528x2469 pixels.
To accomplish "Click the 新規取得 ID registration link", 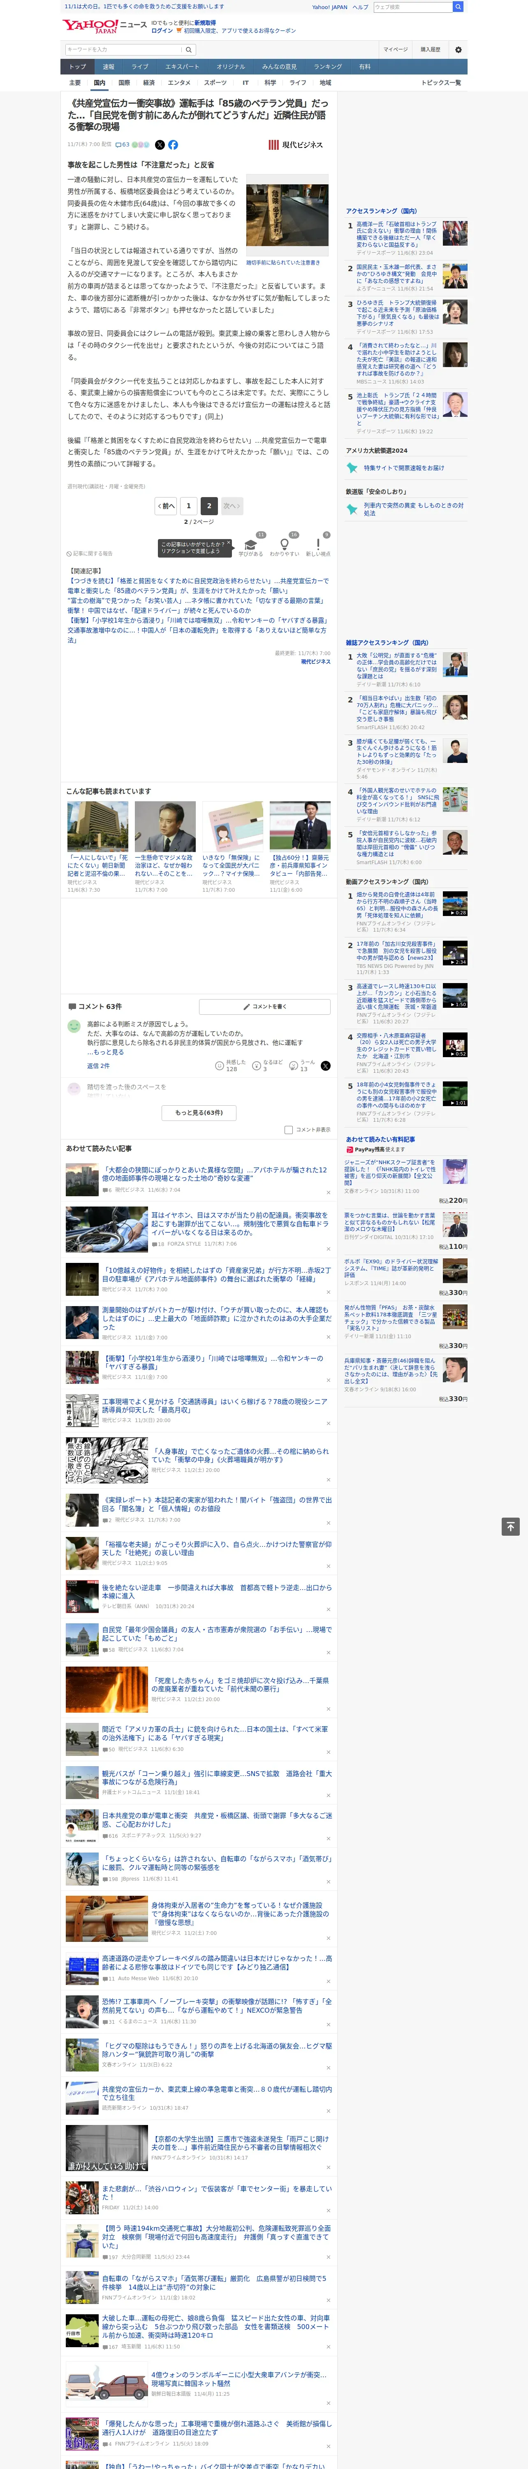I will 205,22.
